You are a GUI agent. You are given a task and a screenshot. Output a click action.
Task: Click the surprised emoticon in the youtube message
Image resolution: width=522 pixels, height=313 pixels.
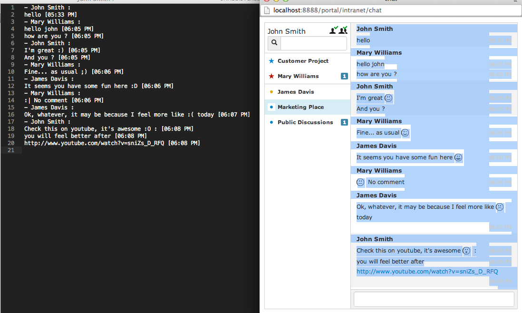[466, 251]
